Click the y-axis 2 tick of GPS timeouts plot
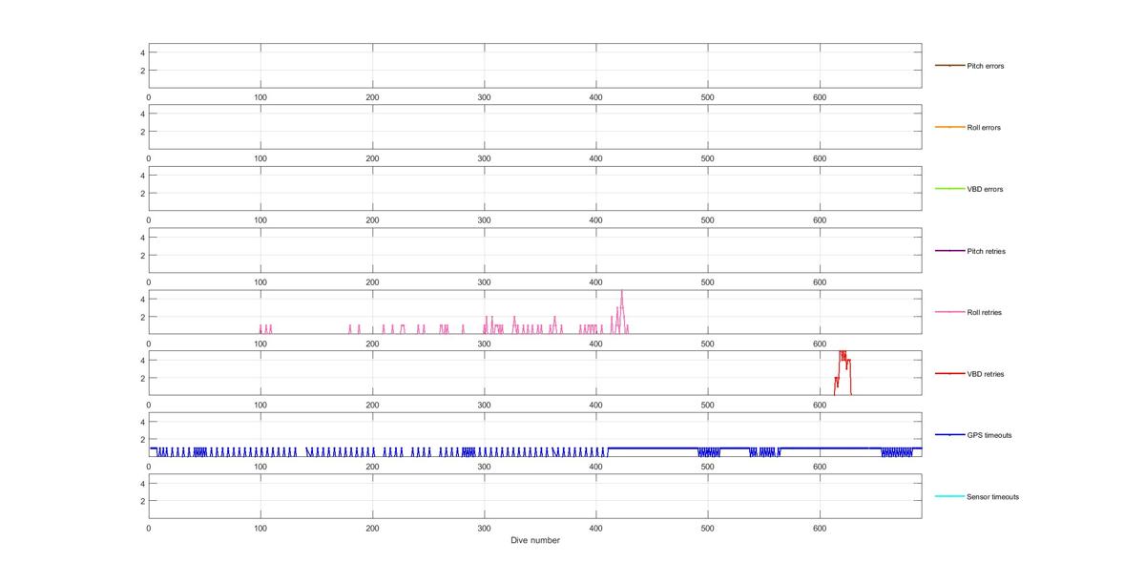Screen dimensions: 1145x583 coord(141,439)
